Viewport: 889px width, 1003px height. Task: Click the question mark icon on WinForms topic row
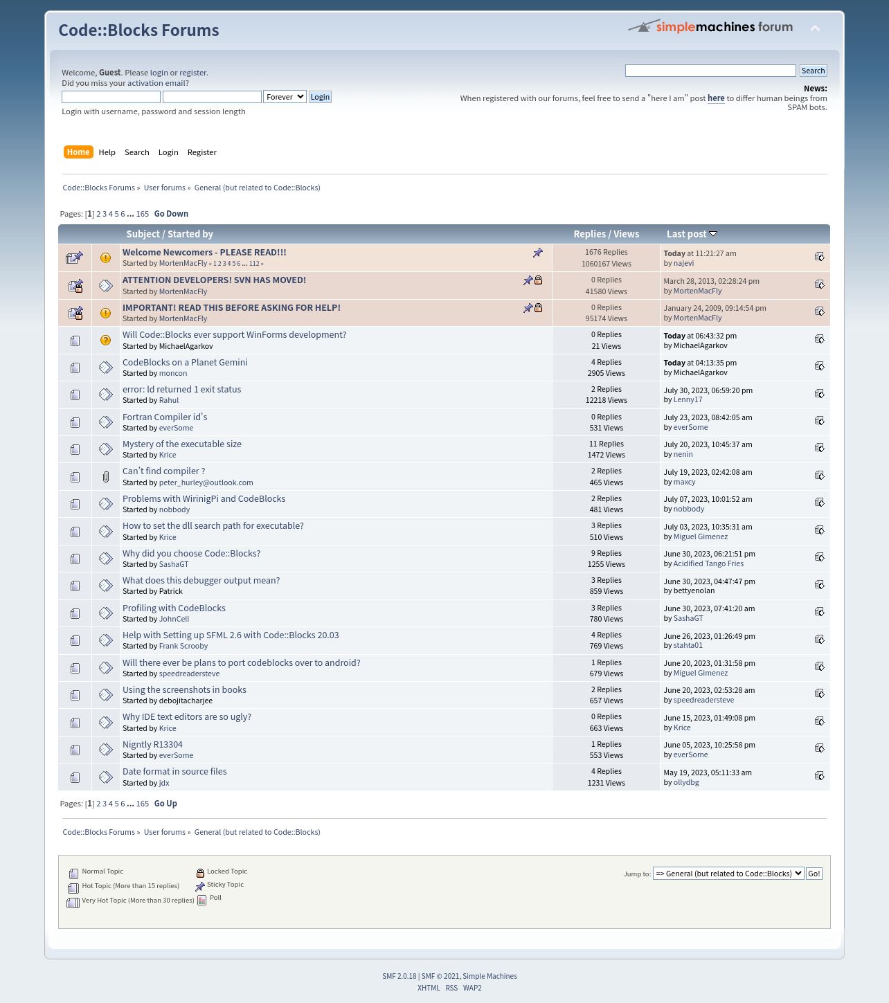pos(105,340)
